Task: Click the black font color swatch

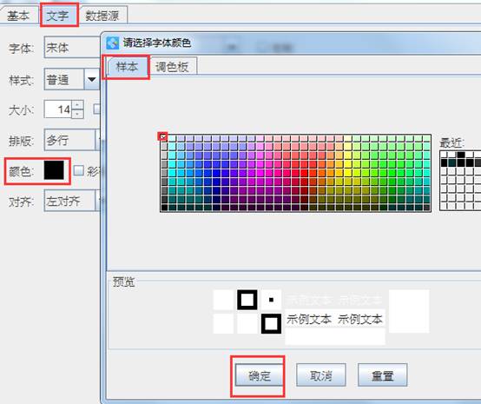Action: pyautogui.click(x=54, y=170)
